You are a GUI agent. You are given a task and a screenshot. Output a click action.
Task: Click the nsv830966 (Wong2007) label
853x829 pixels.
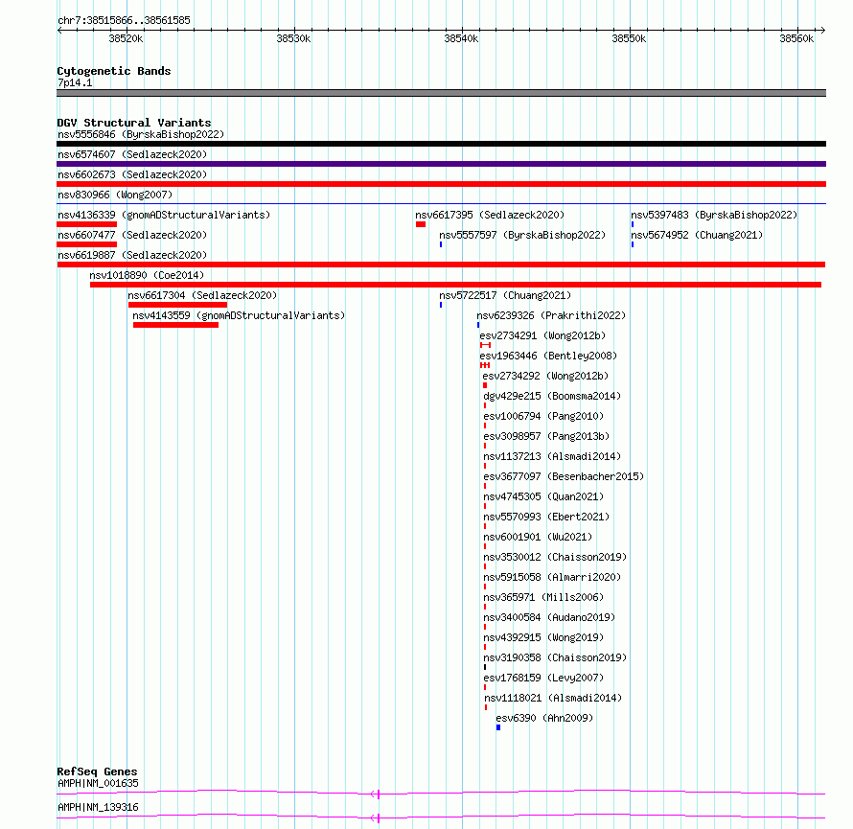pos(115,195)
